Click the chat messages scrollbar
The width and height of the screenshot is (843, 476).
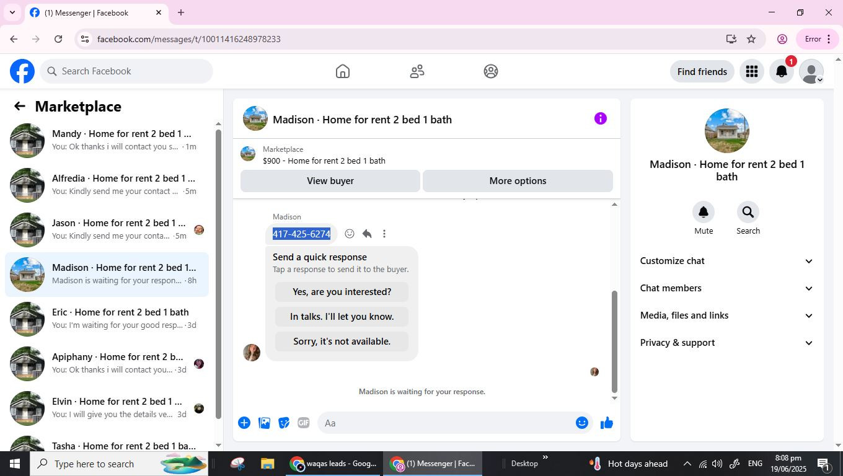pyautogui.click(x=615, y=341)
